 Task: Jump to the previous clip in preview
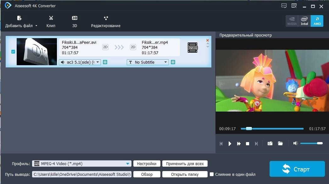(x=221, y=144)
